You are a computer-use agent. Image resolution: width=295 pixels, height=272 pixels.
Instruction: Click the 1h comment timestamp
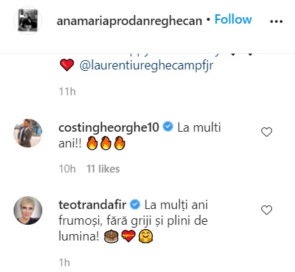(64, 263)
